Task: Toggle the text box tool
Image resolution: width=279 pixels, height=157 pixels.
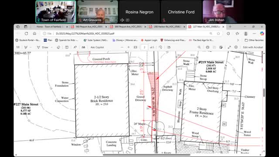Action: pyautogui.click(x=67, y=48)
